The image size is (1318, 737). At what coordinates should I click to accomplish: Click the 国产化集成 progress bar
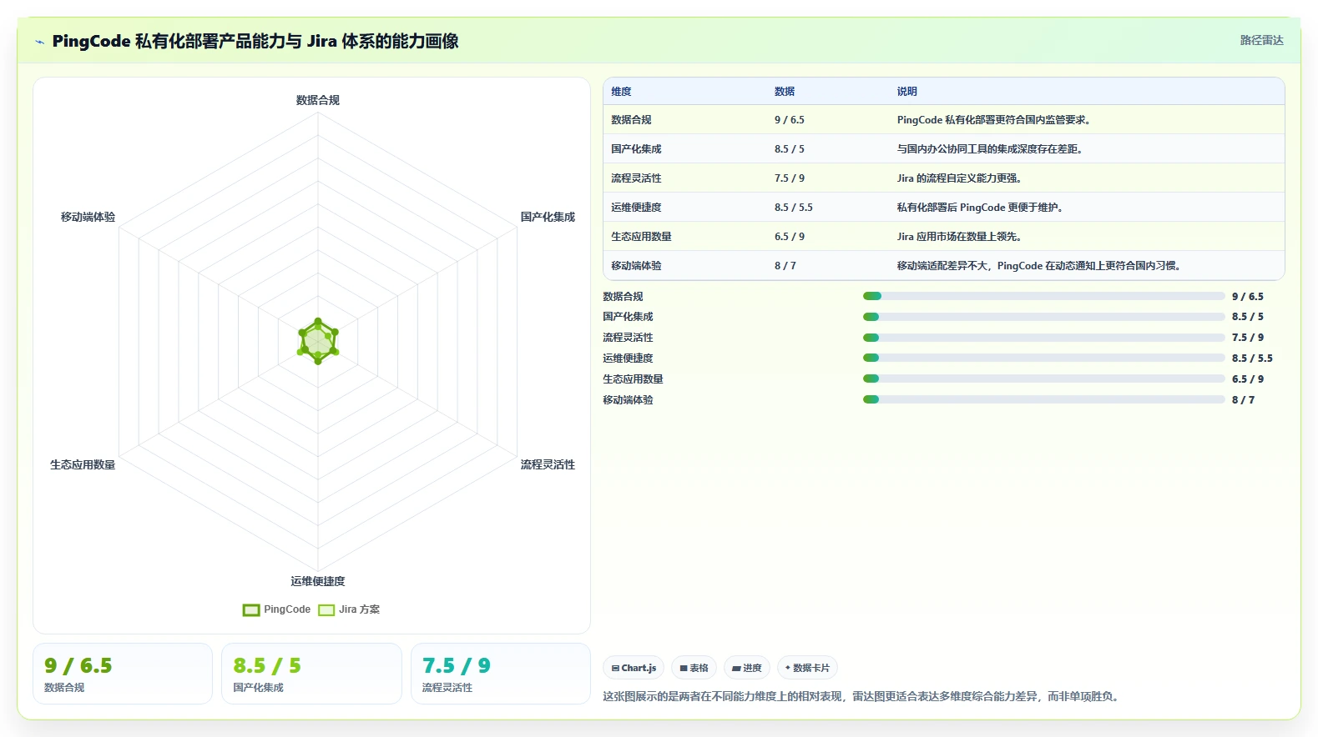1043,317
